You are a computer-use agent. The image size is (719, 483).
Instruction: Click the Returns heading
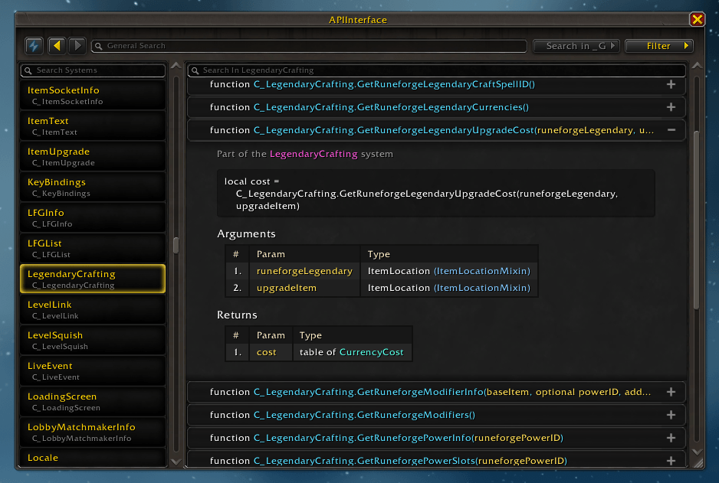click(x=237, y=315)
